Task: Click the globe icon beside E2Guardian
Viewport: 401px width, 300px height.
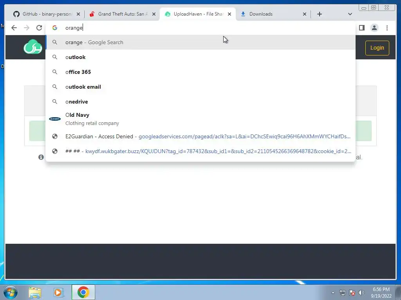Action: tap(55, 136)
